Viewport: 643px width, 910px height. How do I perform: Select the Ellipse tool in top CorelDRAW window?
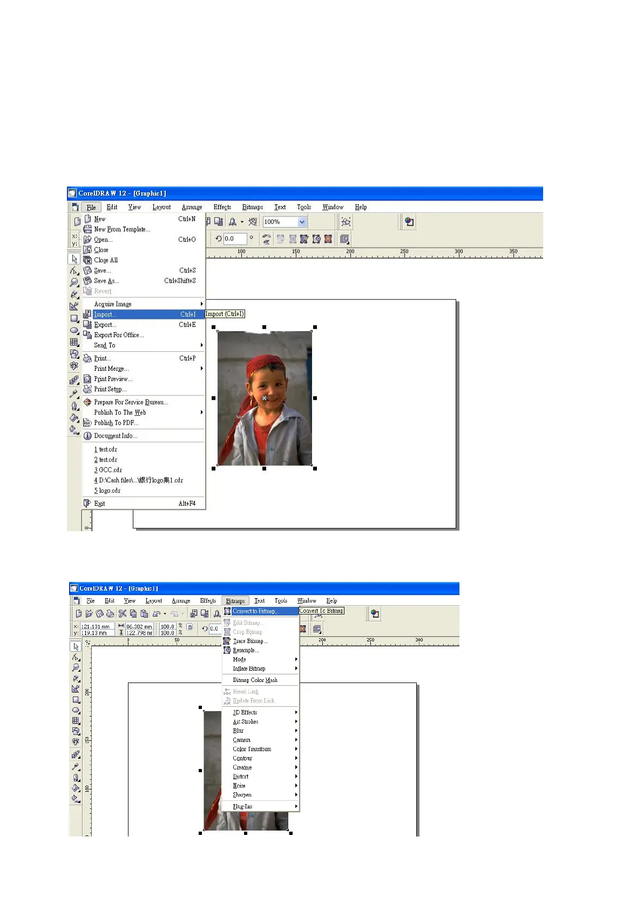[74, 330]
